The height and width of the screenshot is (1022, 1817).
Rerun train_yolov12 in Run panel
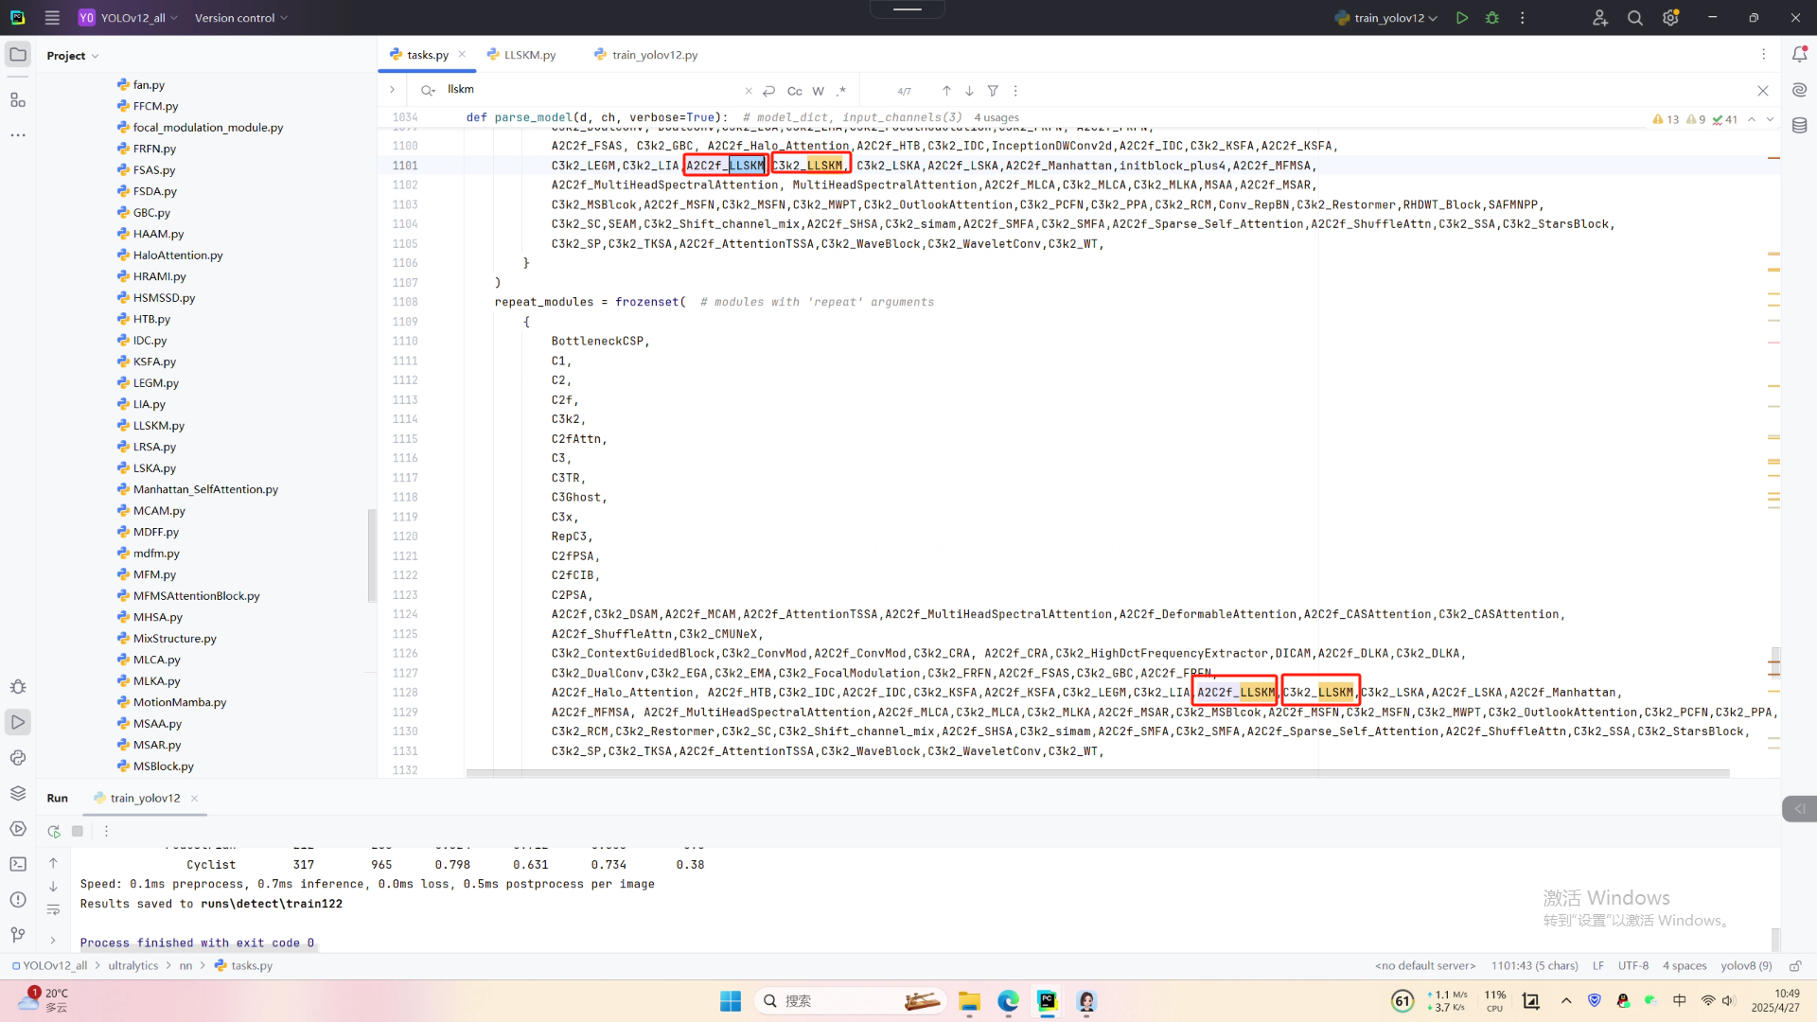(54, 831)
